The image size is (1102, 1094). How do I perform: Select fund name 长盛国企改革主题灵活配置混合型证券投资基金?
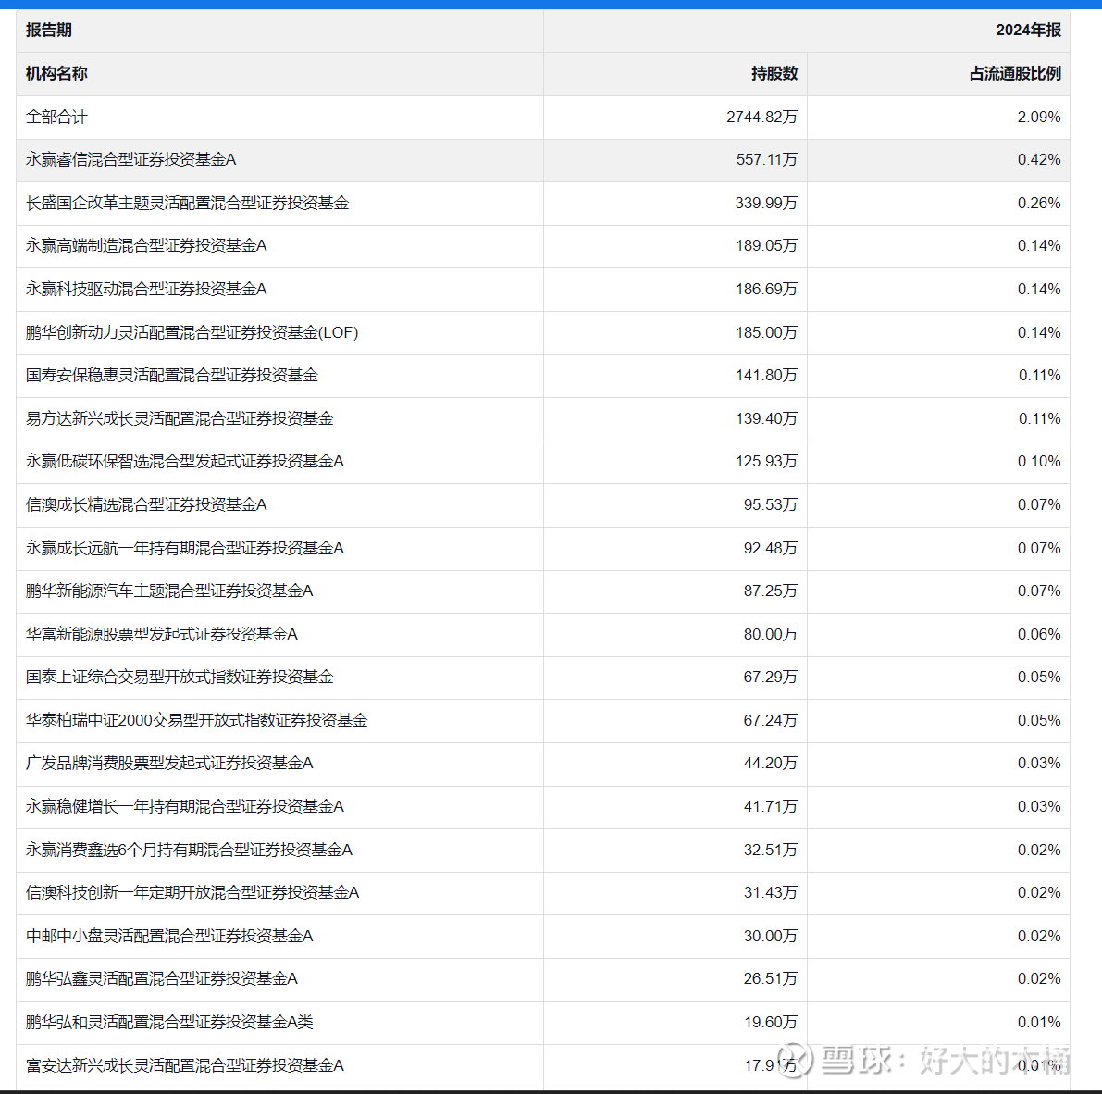(x=187, y=204)
